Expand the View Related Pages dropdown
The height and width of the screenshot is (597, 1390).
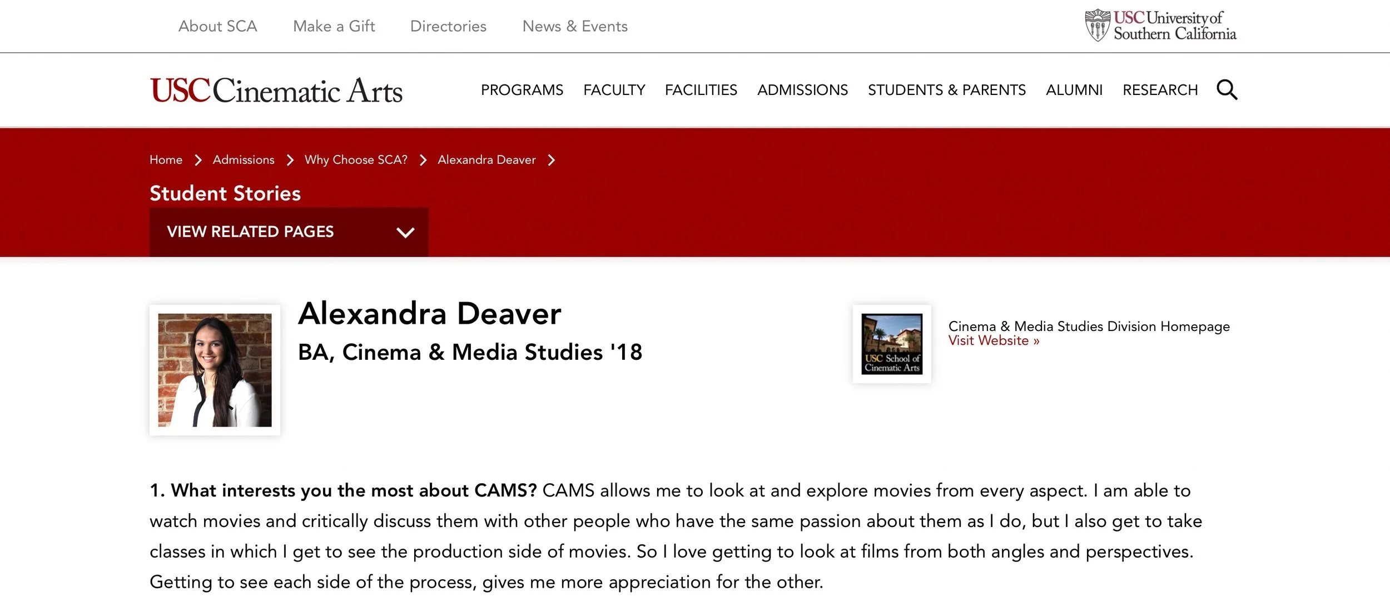289,232
